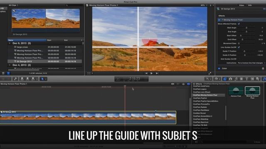Open the connect edit options dropdown arrow
The width and height of the screenshot is (266, 149).
[x=37, y=79]
